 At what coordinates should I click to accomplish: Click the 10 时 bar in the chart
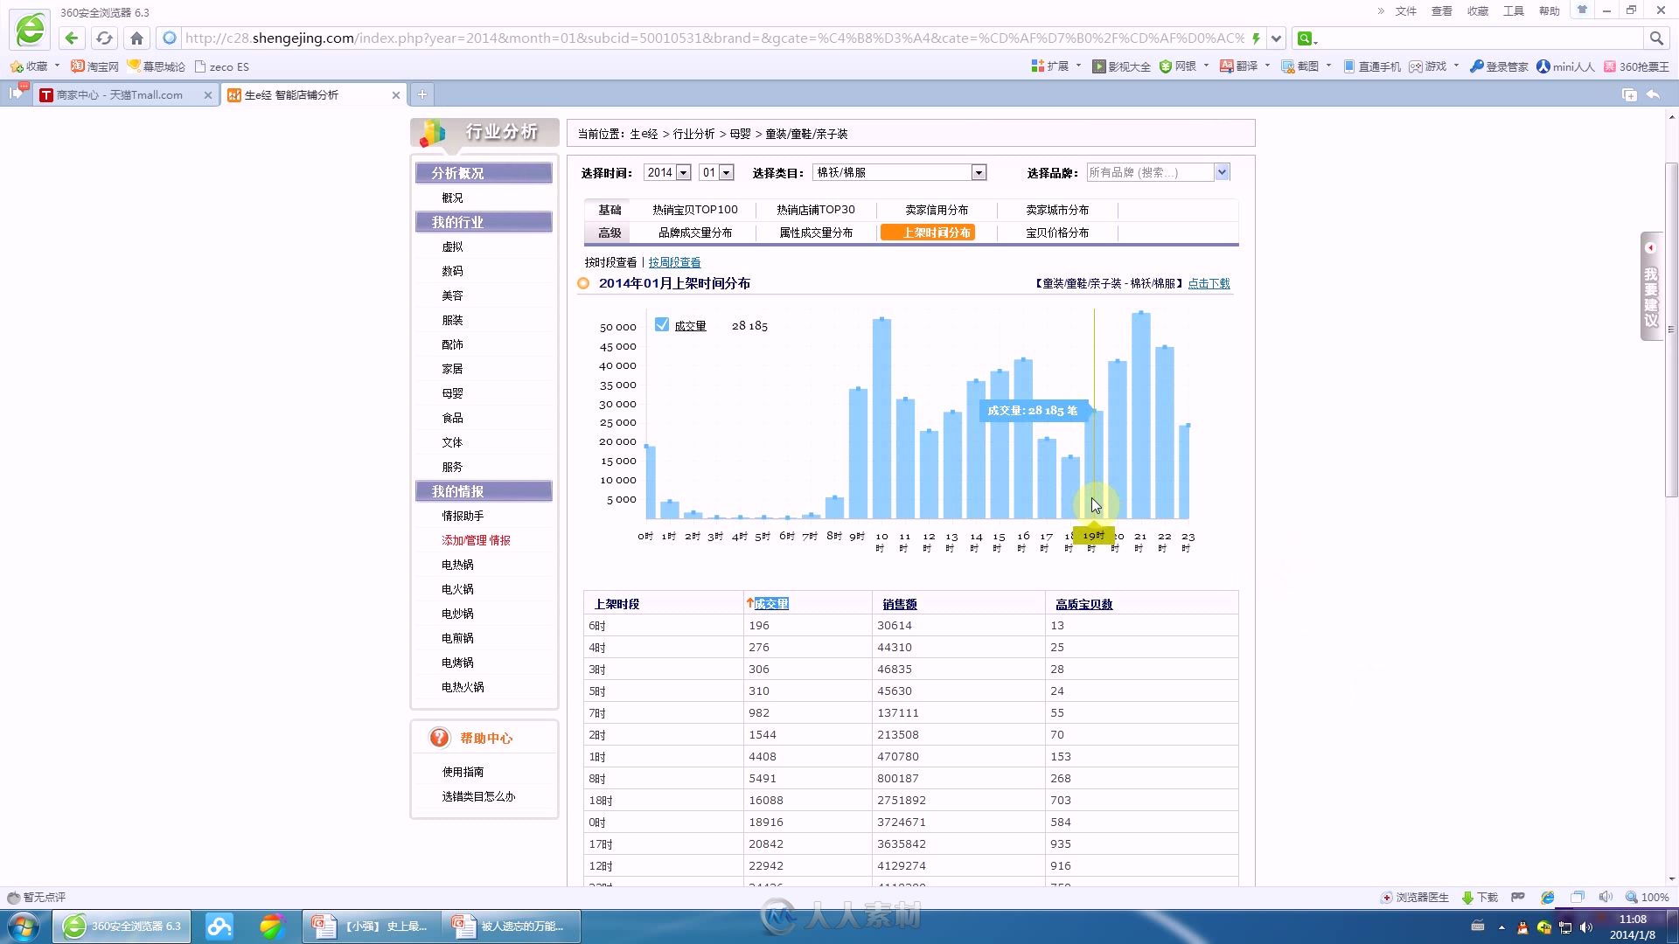click(881, 419)
